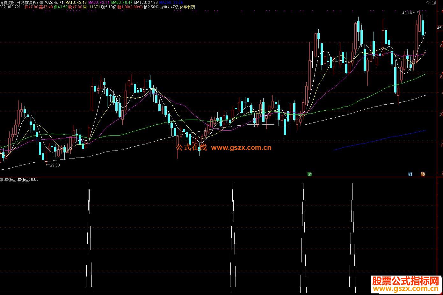Click the 换2.50% turnover rate value

[151, 7]
